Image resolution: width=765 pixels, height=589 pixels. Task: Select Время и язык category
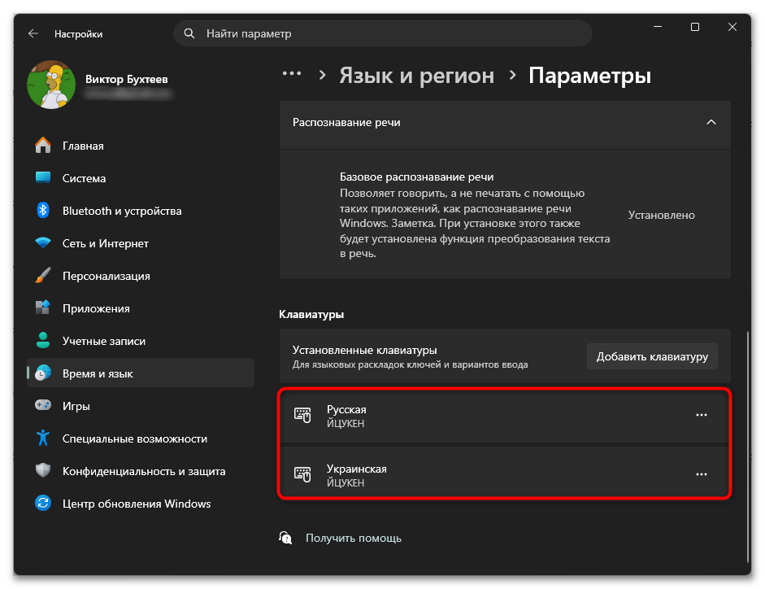(141, 373)
